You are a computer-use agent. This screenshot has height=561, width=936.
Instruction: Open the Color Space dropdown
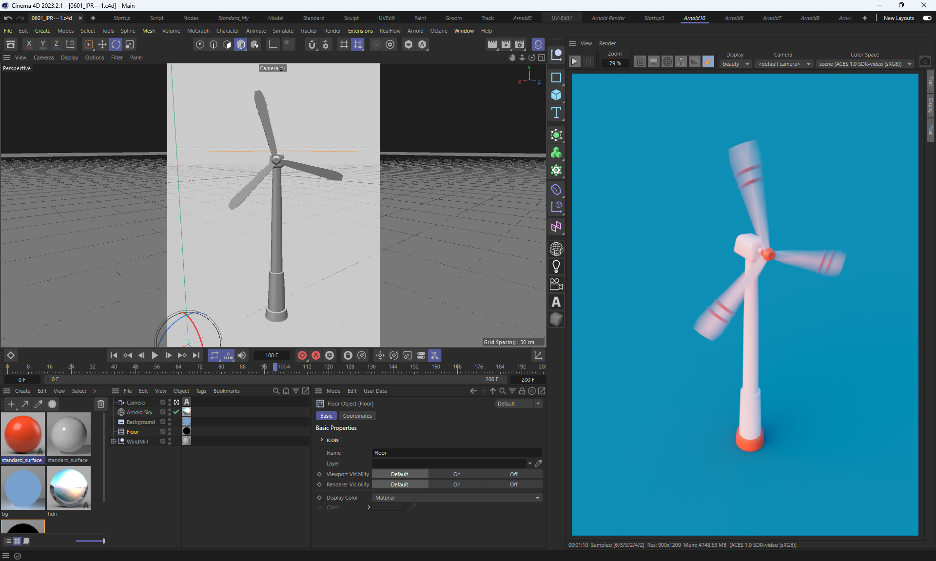tap(864, 64)
